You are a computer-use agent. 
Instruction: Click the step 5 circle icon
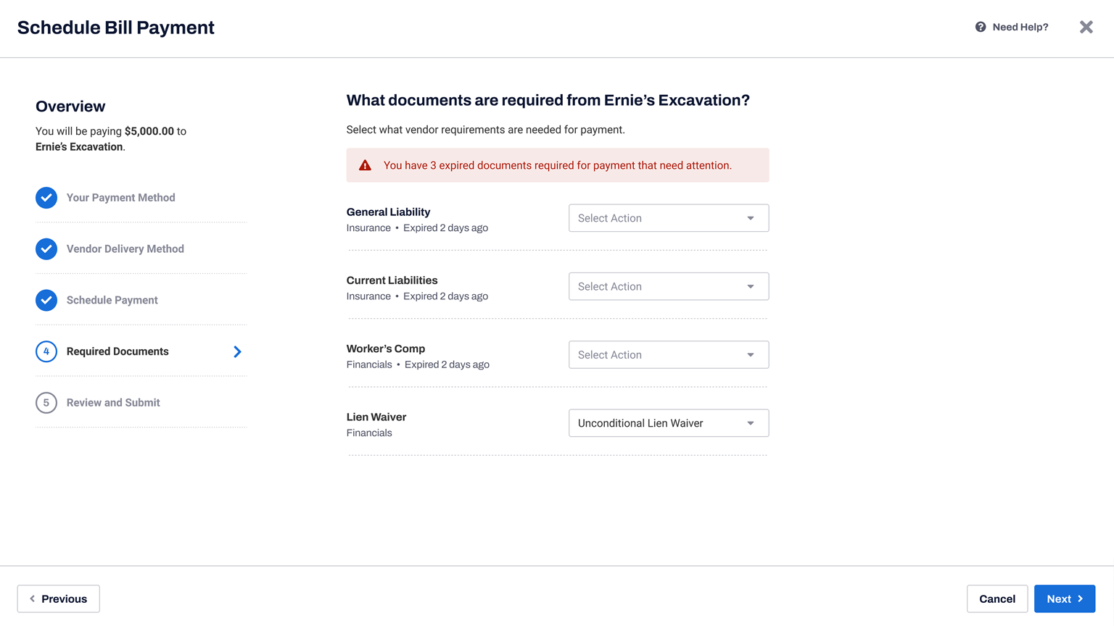pyautogui.click(x=46, y=403)
